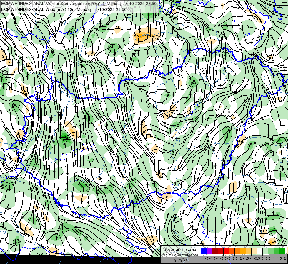Image resolution: width=288 pixels, height=264 pixels.
Task: Click the medium green swatch between 0.5 and 1
Action: [x=271, y=251]
